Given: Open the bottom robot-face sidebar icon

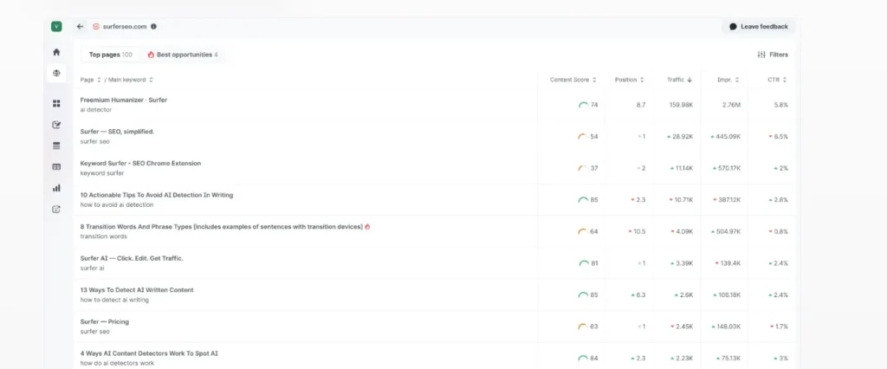Looking at the screenshot, I should point(56,210).
